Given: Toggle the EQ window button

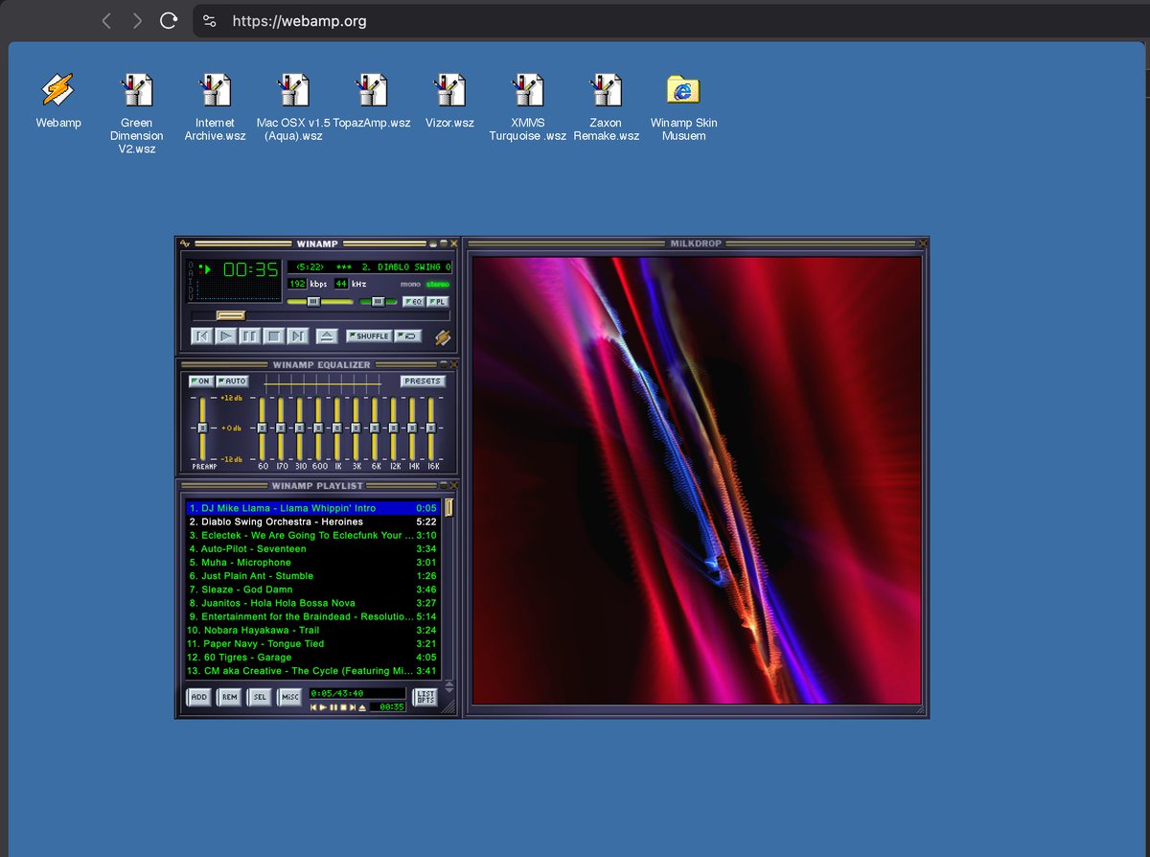Looking at the screenshot, I should (413, 301).
